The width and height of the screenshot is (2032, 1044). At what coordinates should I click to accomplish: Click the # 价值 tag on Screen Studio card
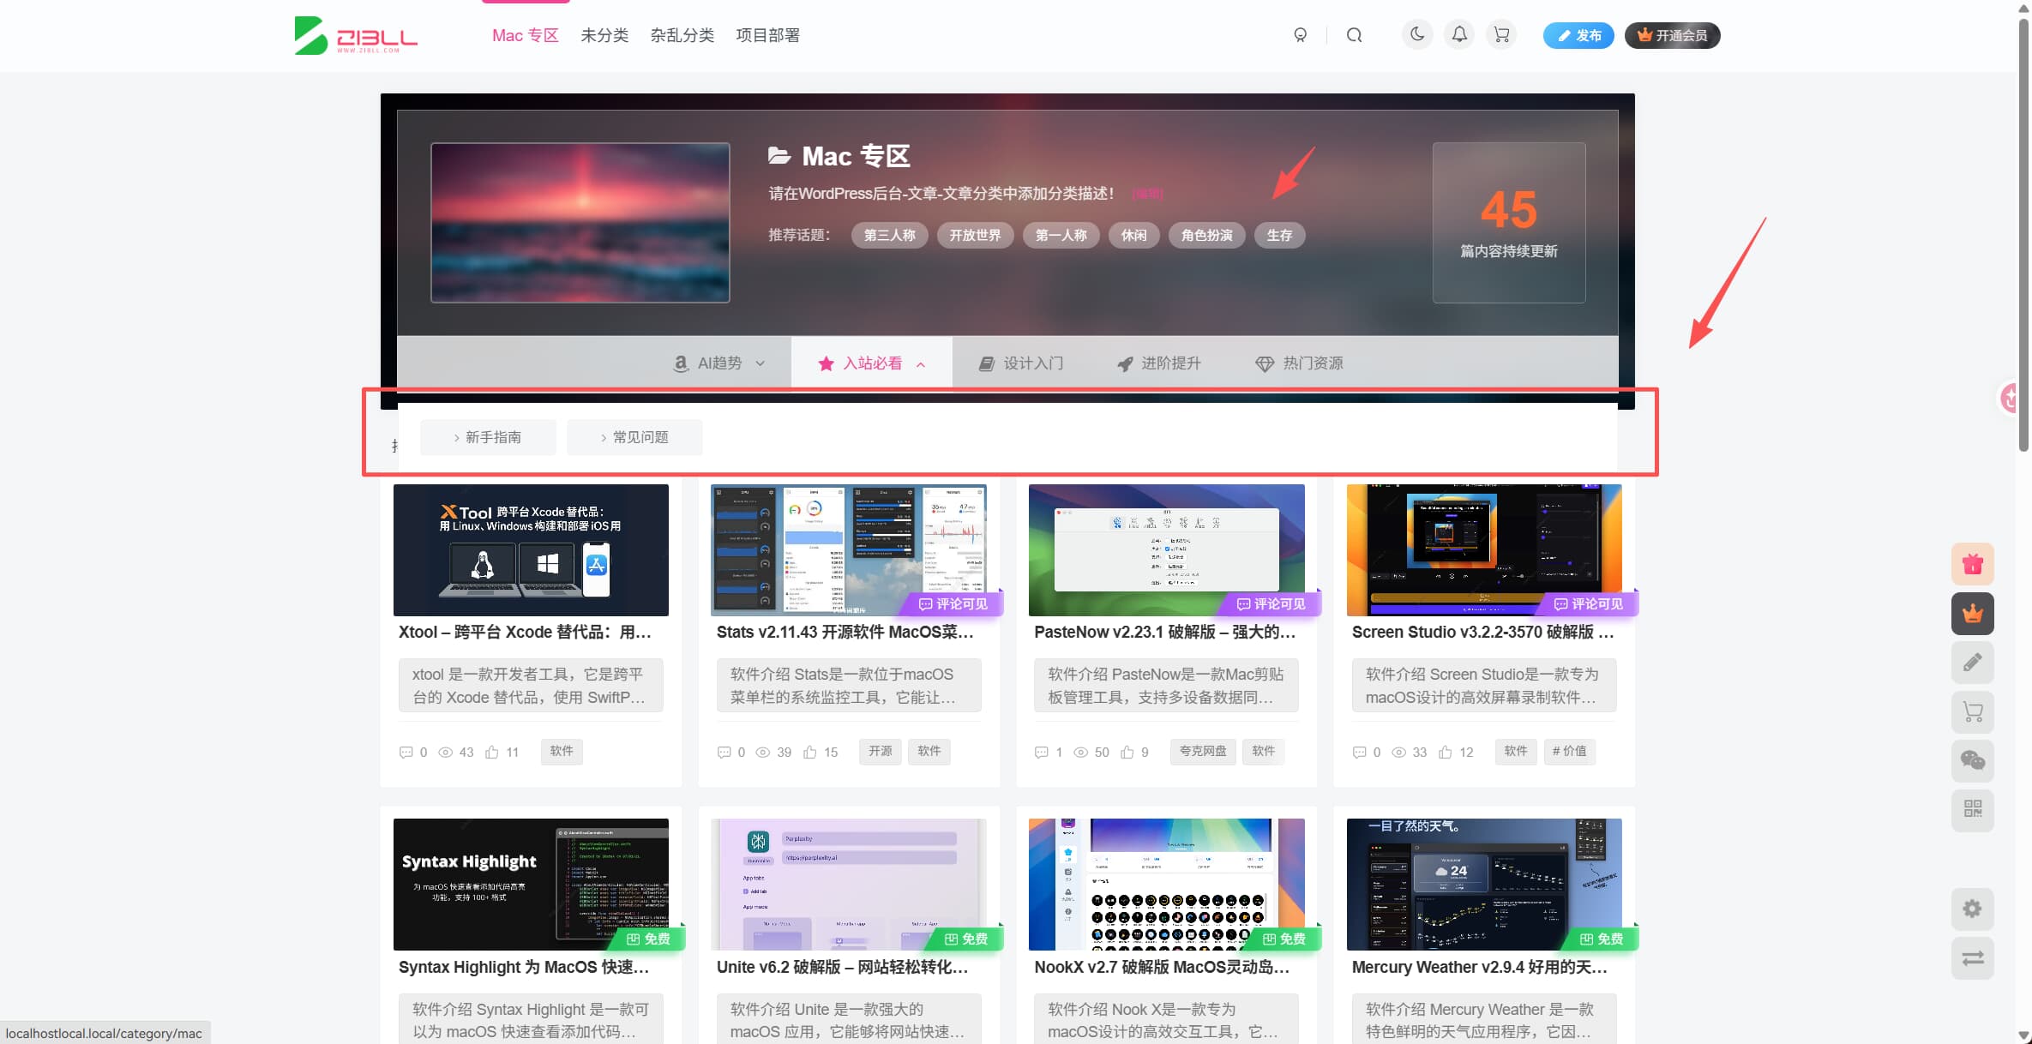[x=1569, y=752]
